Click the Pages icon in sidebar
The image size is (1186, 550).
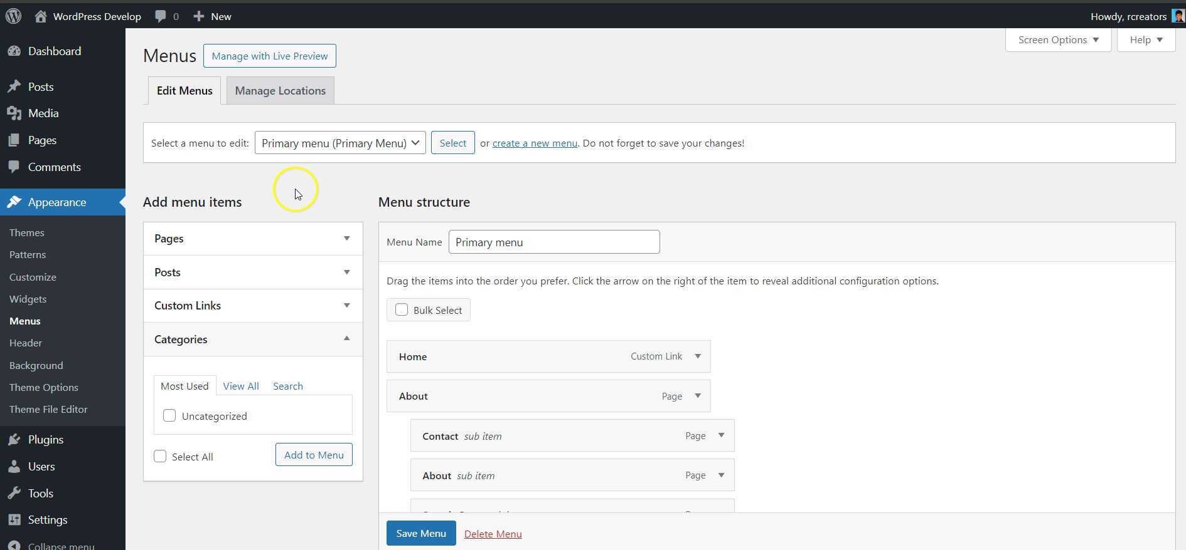[14, 140]
